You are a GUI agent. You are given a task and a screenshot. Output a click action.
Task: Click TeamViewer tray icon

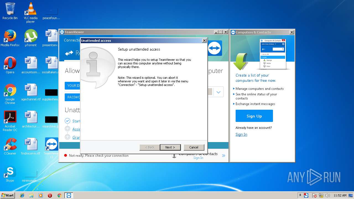(x=306, y=195)
